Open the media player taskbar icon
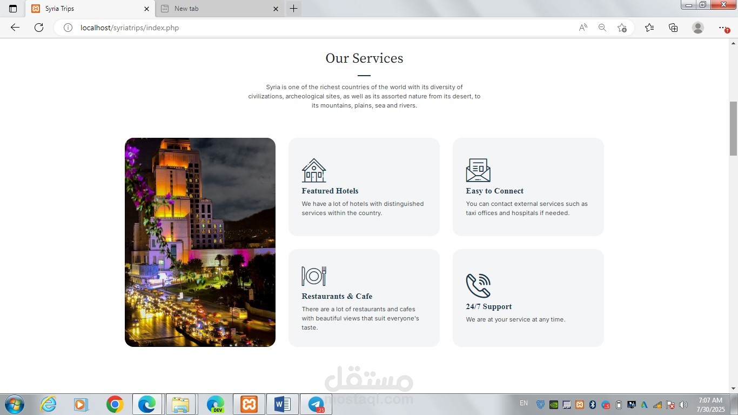The width and height of the screenshot is (738, 415). coord(80,404)
